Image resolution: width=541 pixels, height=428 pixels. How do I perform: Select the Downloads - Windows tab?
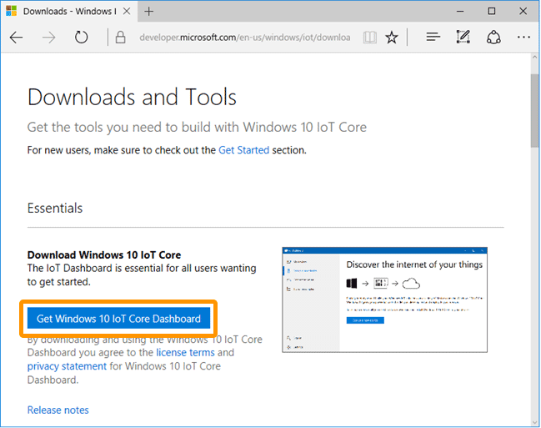[x=69, y=11]
